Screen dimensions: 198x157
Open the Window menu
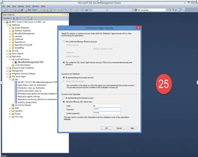point(36,6)
